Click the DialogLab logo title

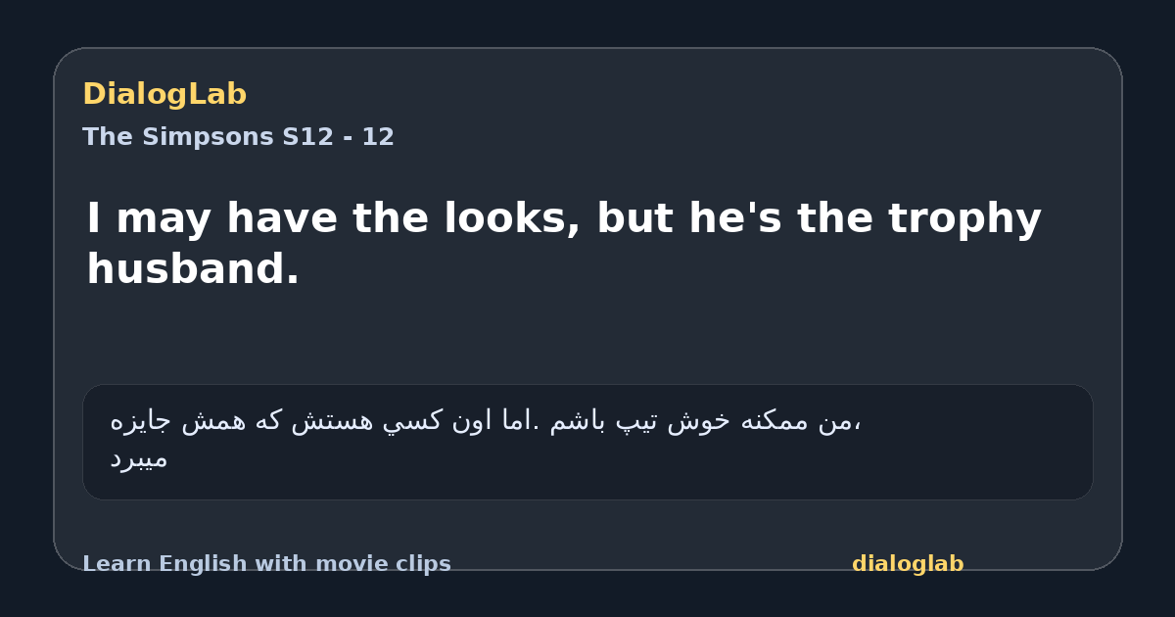click(164, 95)
